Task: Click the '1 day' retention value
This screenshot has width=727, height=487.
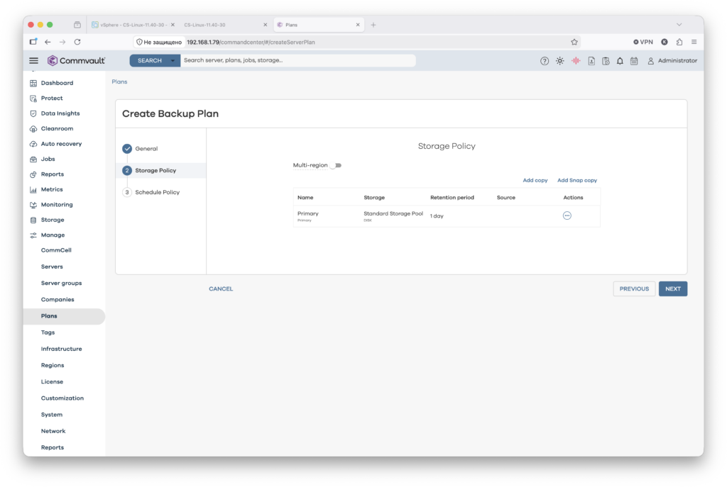Action: point(437,216)
